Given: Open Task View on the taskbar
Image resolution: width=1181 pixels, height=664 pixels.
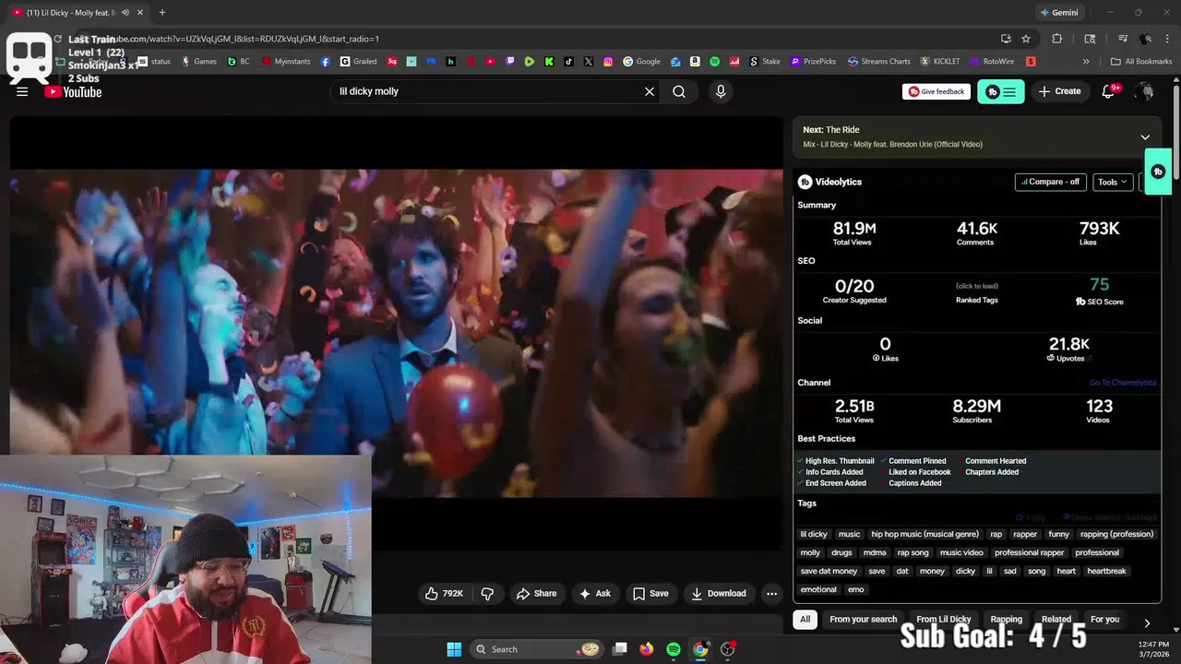Looking at the screenshot, I should [x=620, y=649].
